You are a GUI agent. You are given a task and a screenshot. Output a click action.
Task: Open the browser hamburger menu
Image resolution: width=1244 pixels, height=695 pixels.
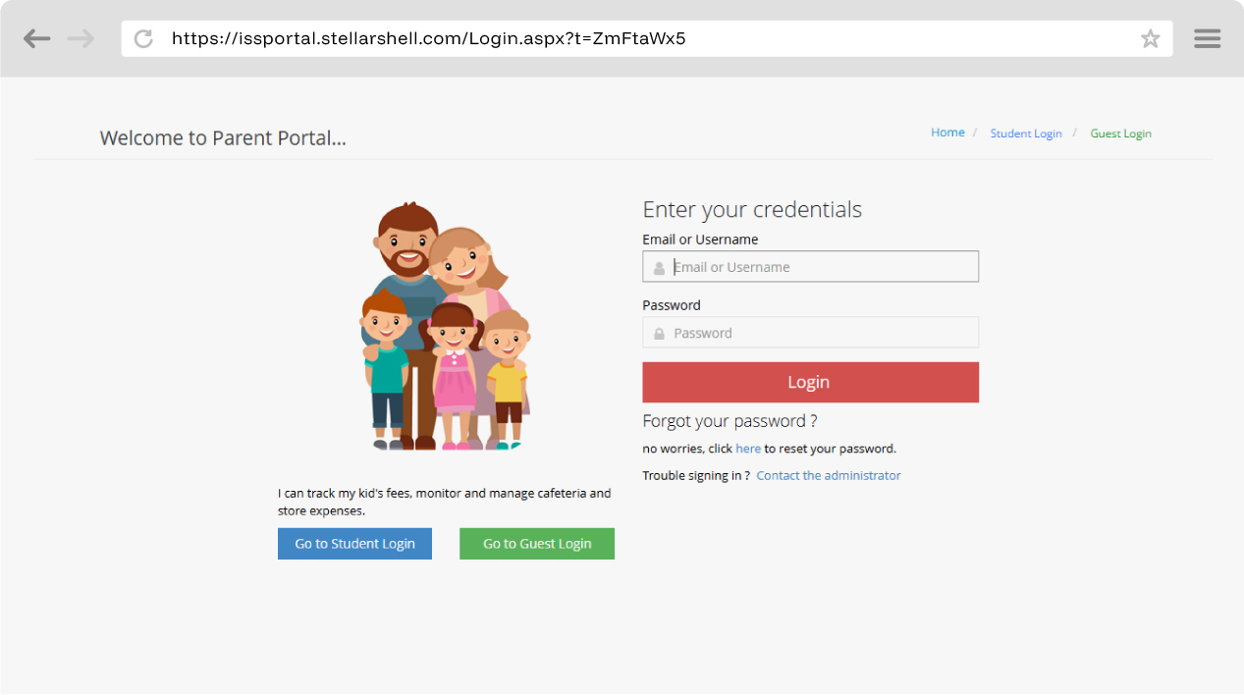(1207, 38)
